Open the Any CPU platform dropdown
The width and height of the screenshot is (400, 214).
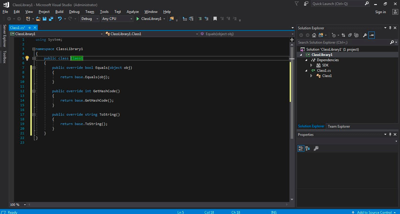117,19
